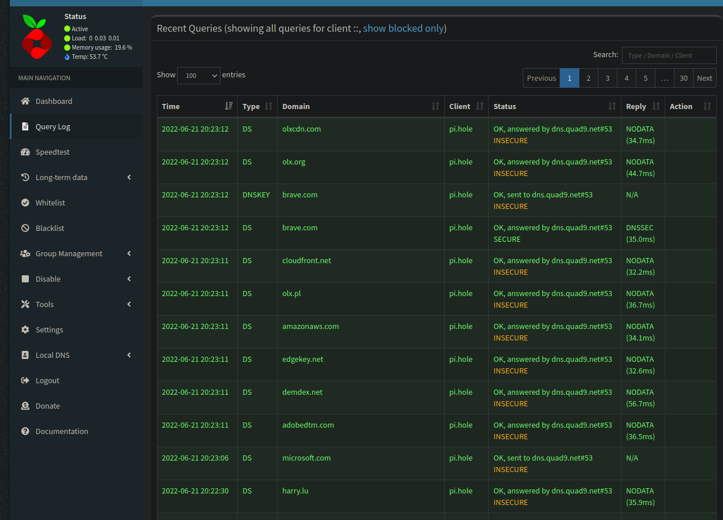The width and height of the screenshot is (723, 520).
Task: Click the Pi-hole raspberry logo
Action: [37, 36]
